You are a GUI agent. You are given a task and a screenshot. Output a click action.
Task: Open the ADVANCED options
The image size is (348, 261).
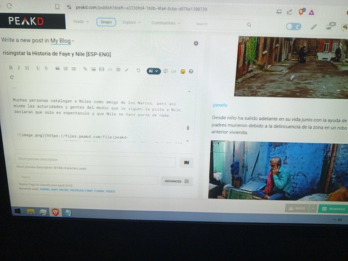coord(177,181)
